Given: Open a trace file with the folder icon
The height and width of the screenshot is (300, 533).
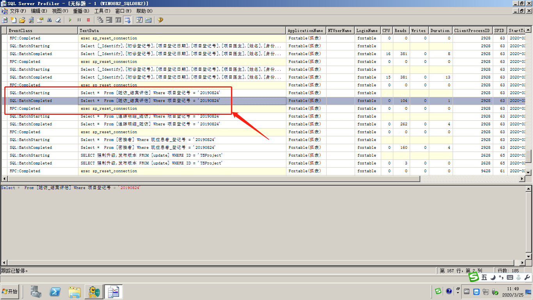Looking at the screenshot, I should [x=22, y=20].
